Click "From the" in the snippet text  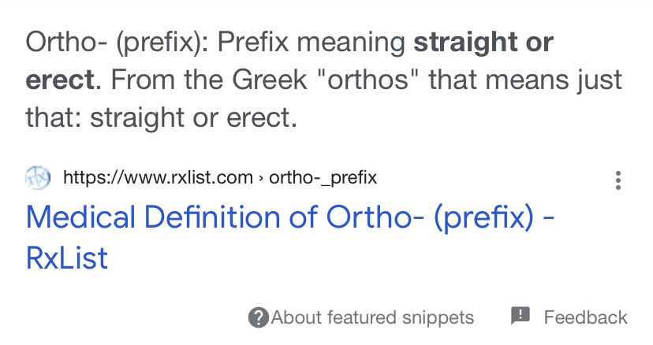pyautogui.click(x=166, y=79)
